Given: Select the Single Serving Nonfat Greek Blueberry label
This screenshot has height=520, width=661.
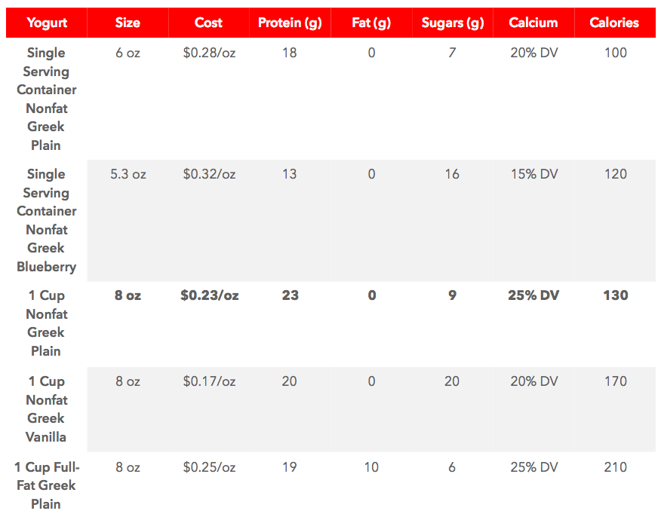Looking at the screenshot, I should click(x=46, y=220).
